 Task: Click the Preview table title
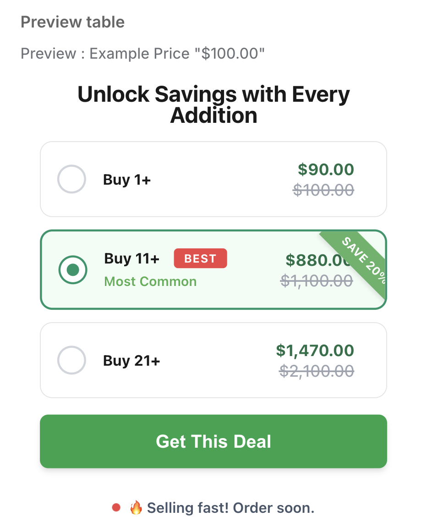click(x=73, y=22)
